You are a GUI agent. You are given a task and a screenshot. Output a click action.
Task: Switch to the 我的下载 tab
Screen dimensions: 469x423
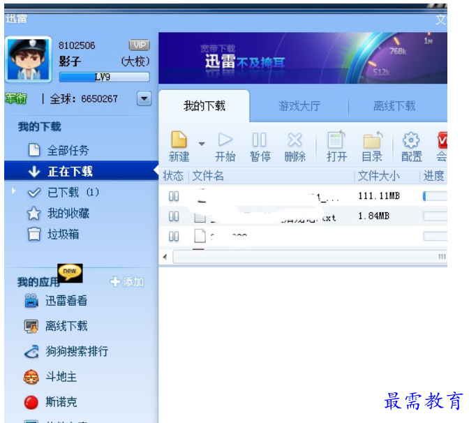(x=204, y=106)
